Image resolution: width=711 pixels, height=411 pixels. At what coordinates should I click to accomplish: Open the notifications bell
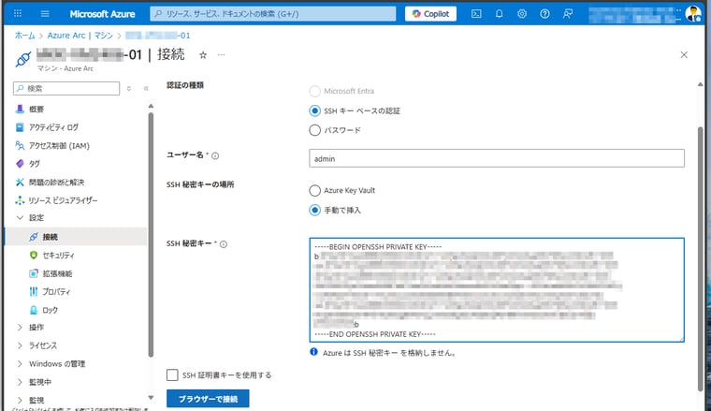499,14
